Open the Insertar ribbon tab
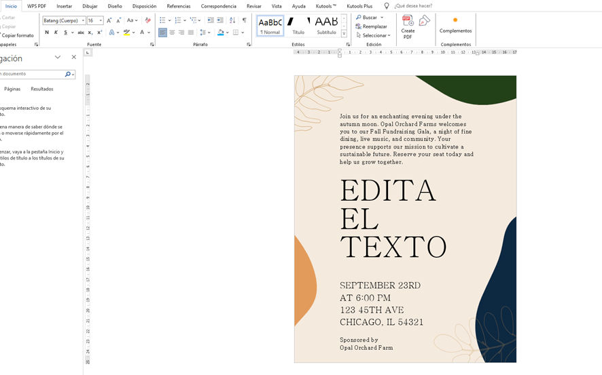Screen dimensions: 602x375 click(64, 6)
